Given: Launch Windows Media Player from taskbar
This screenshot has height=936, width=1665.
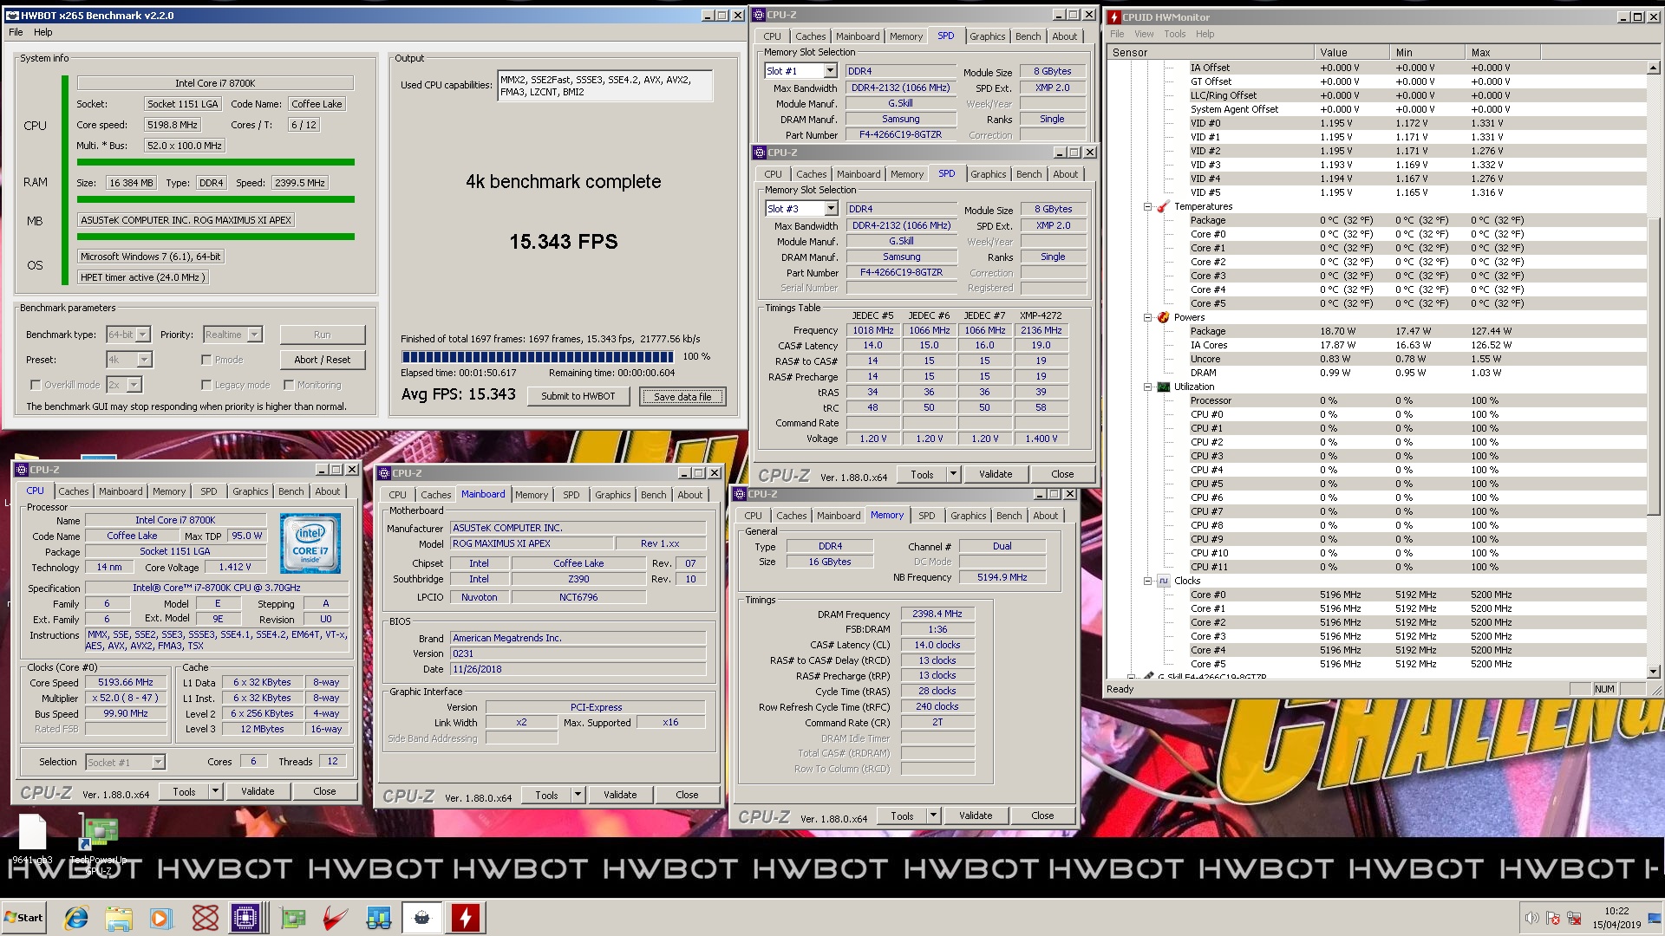Looking at the screenshot, I should tap(161, 918).
